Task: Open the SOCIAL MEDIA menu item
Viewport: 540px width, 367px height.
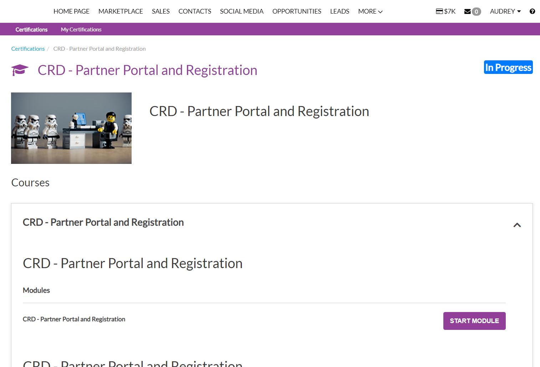Action: (241, 11)
